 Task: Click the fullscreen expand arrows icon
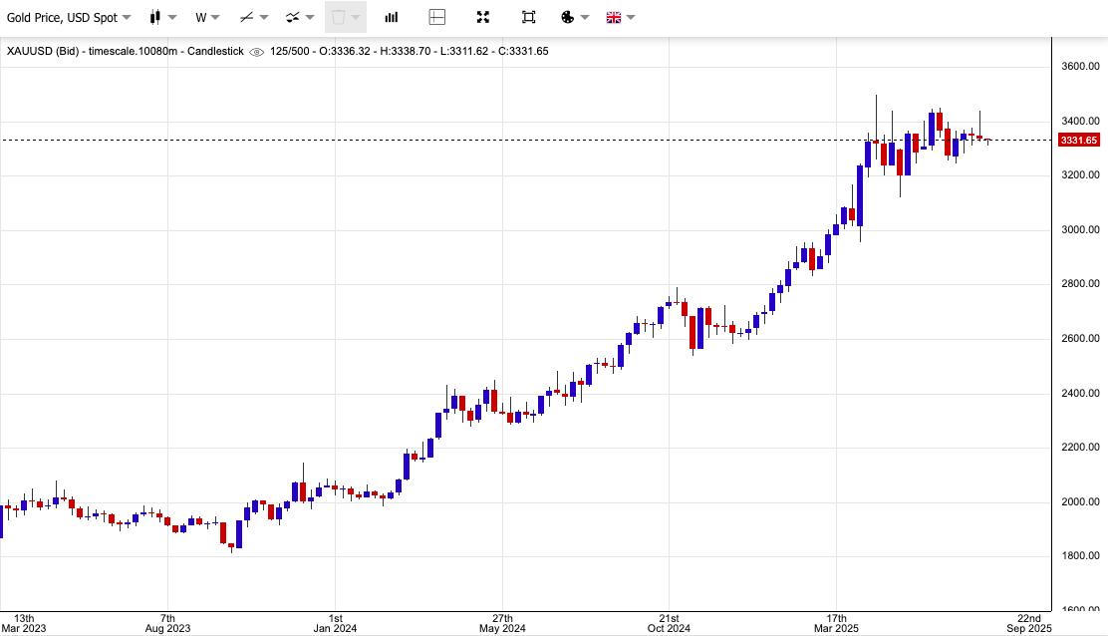tap(483, 18)
